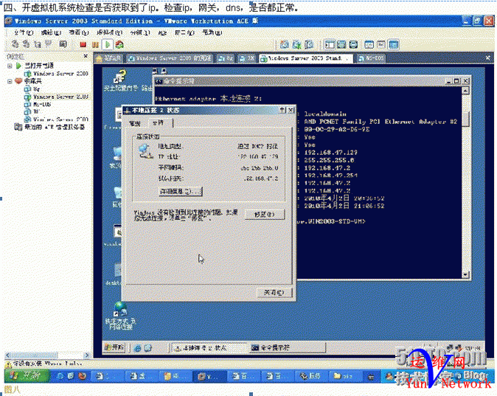The height and width of the screenshot is (396, 497).
Task: Open the guest Start button
Action: pyautogui.click(x=115, y=347)
